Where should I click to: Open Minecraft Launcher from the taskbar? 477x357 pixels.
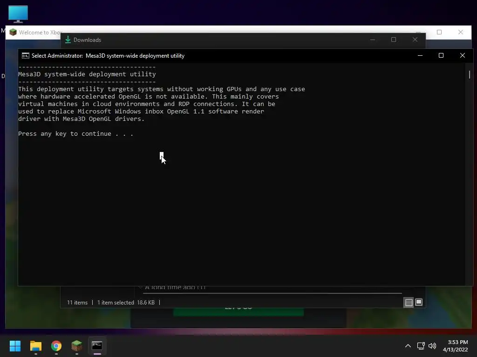[77, 346]
